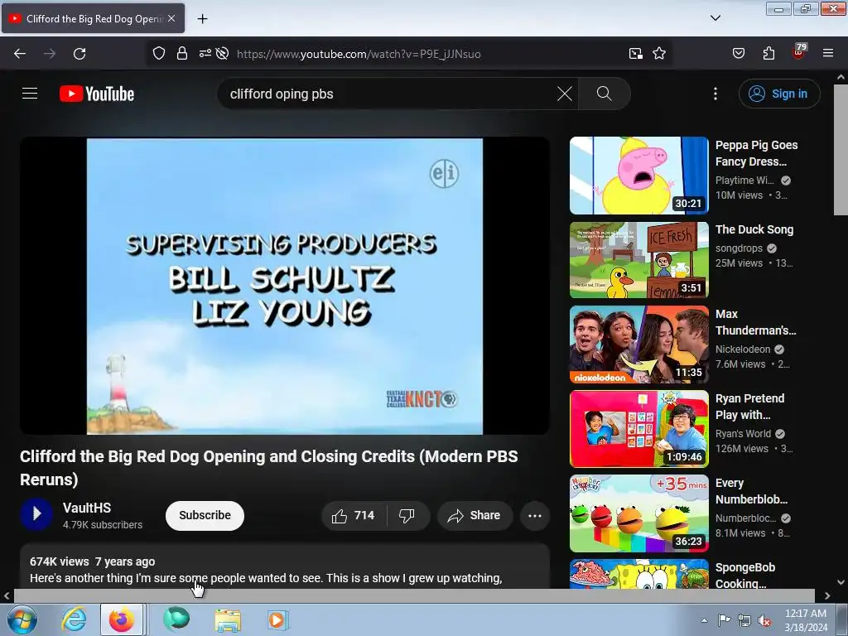Open YouTube settings three-dot menu
Image resolution: width=848 pixels, height=636 pixels.
[715, 94]
